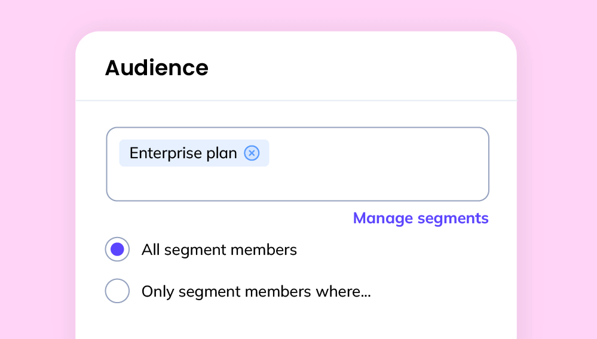
Task: Click the "Only segment members where..." label
Action: pyautogui.click(x=256, y=292)
